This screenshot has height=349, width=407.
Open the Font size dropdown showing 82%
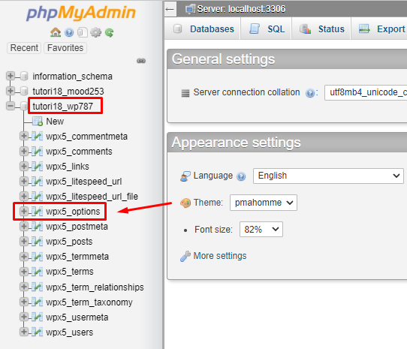tap(261, 230)
